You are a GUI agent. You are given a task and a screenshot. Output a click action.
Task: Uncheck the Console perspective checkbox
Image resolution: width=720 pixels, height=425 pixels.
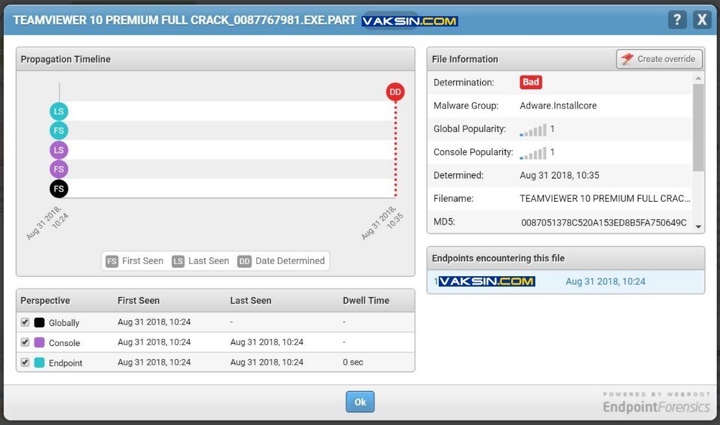pos(25,342)
